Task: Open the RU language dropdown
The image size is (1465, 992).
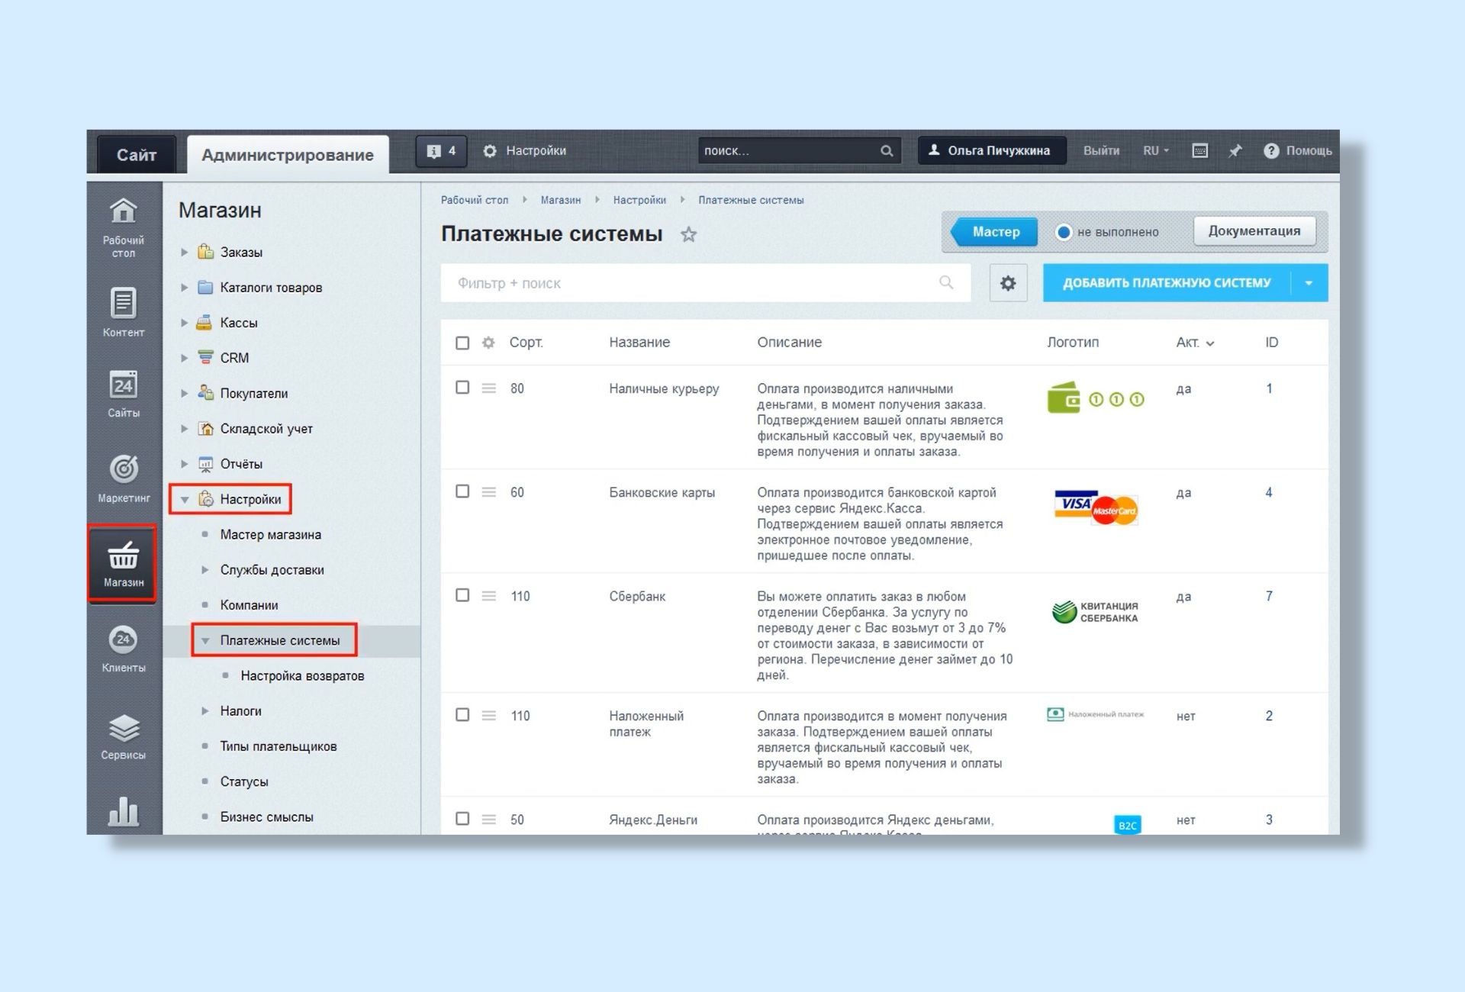Action: (1155, 151)
